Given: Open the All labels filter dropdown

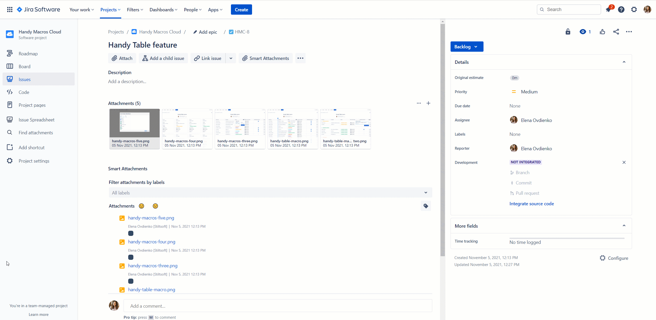Looking at the screenshot, I should point(270,192).
